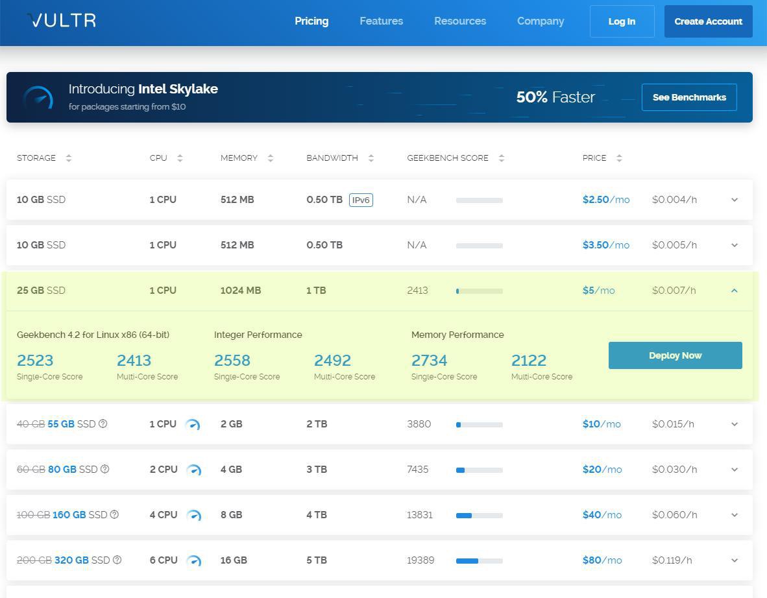Screen dimensions: 767x598
Task: Expand the $3.50/mo plan row
Action: coord(734,245)
